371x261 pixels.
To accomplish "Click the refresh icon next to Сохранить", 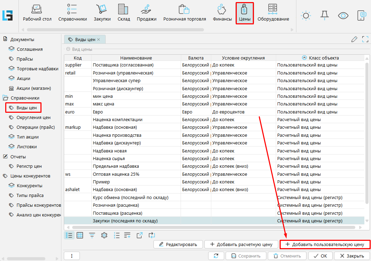I will [x=216, y=256].
